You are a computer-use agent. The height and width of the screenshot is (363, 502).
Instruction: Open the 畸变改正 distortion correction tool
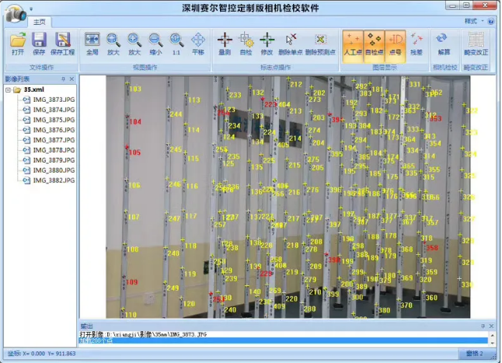(476, 44)
